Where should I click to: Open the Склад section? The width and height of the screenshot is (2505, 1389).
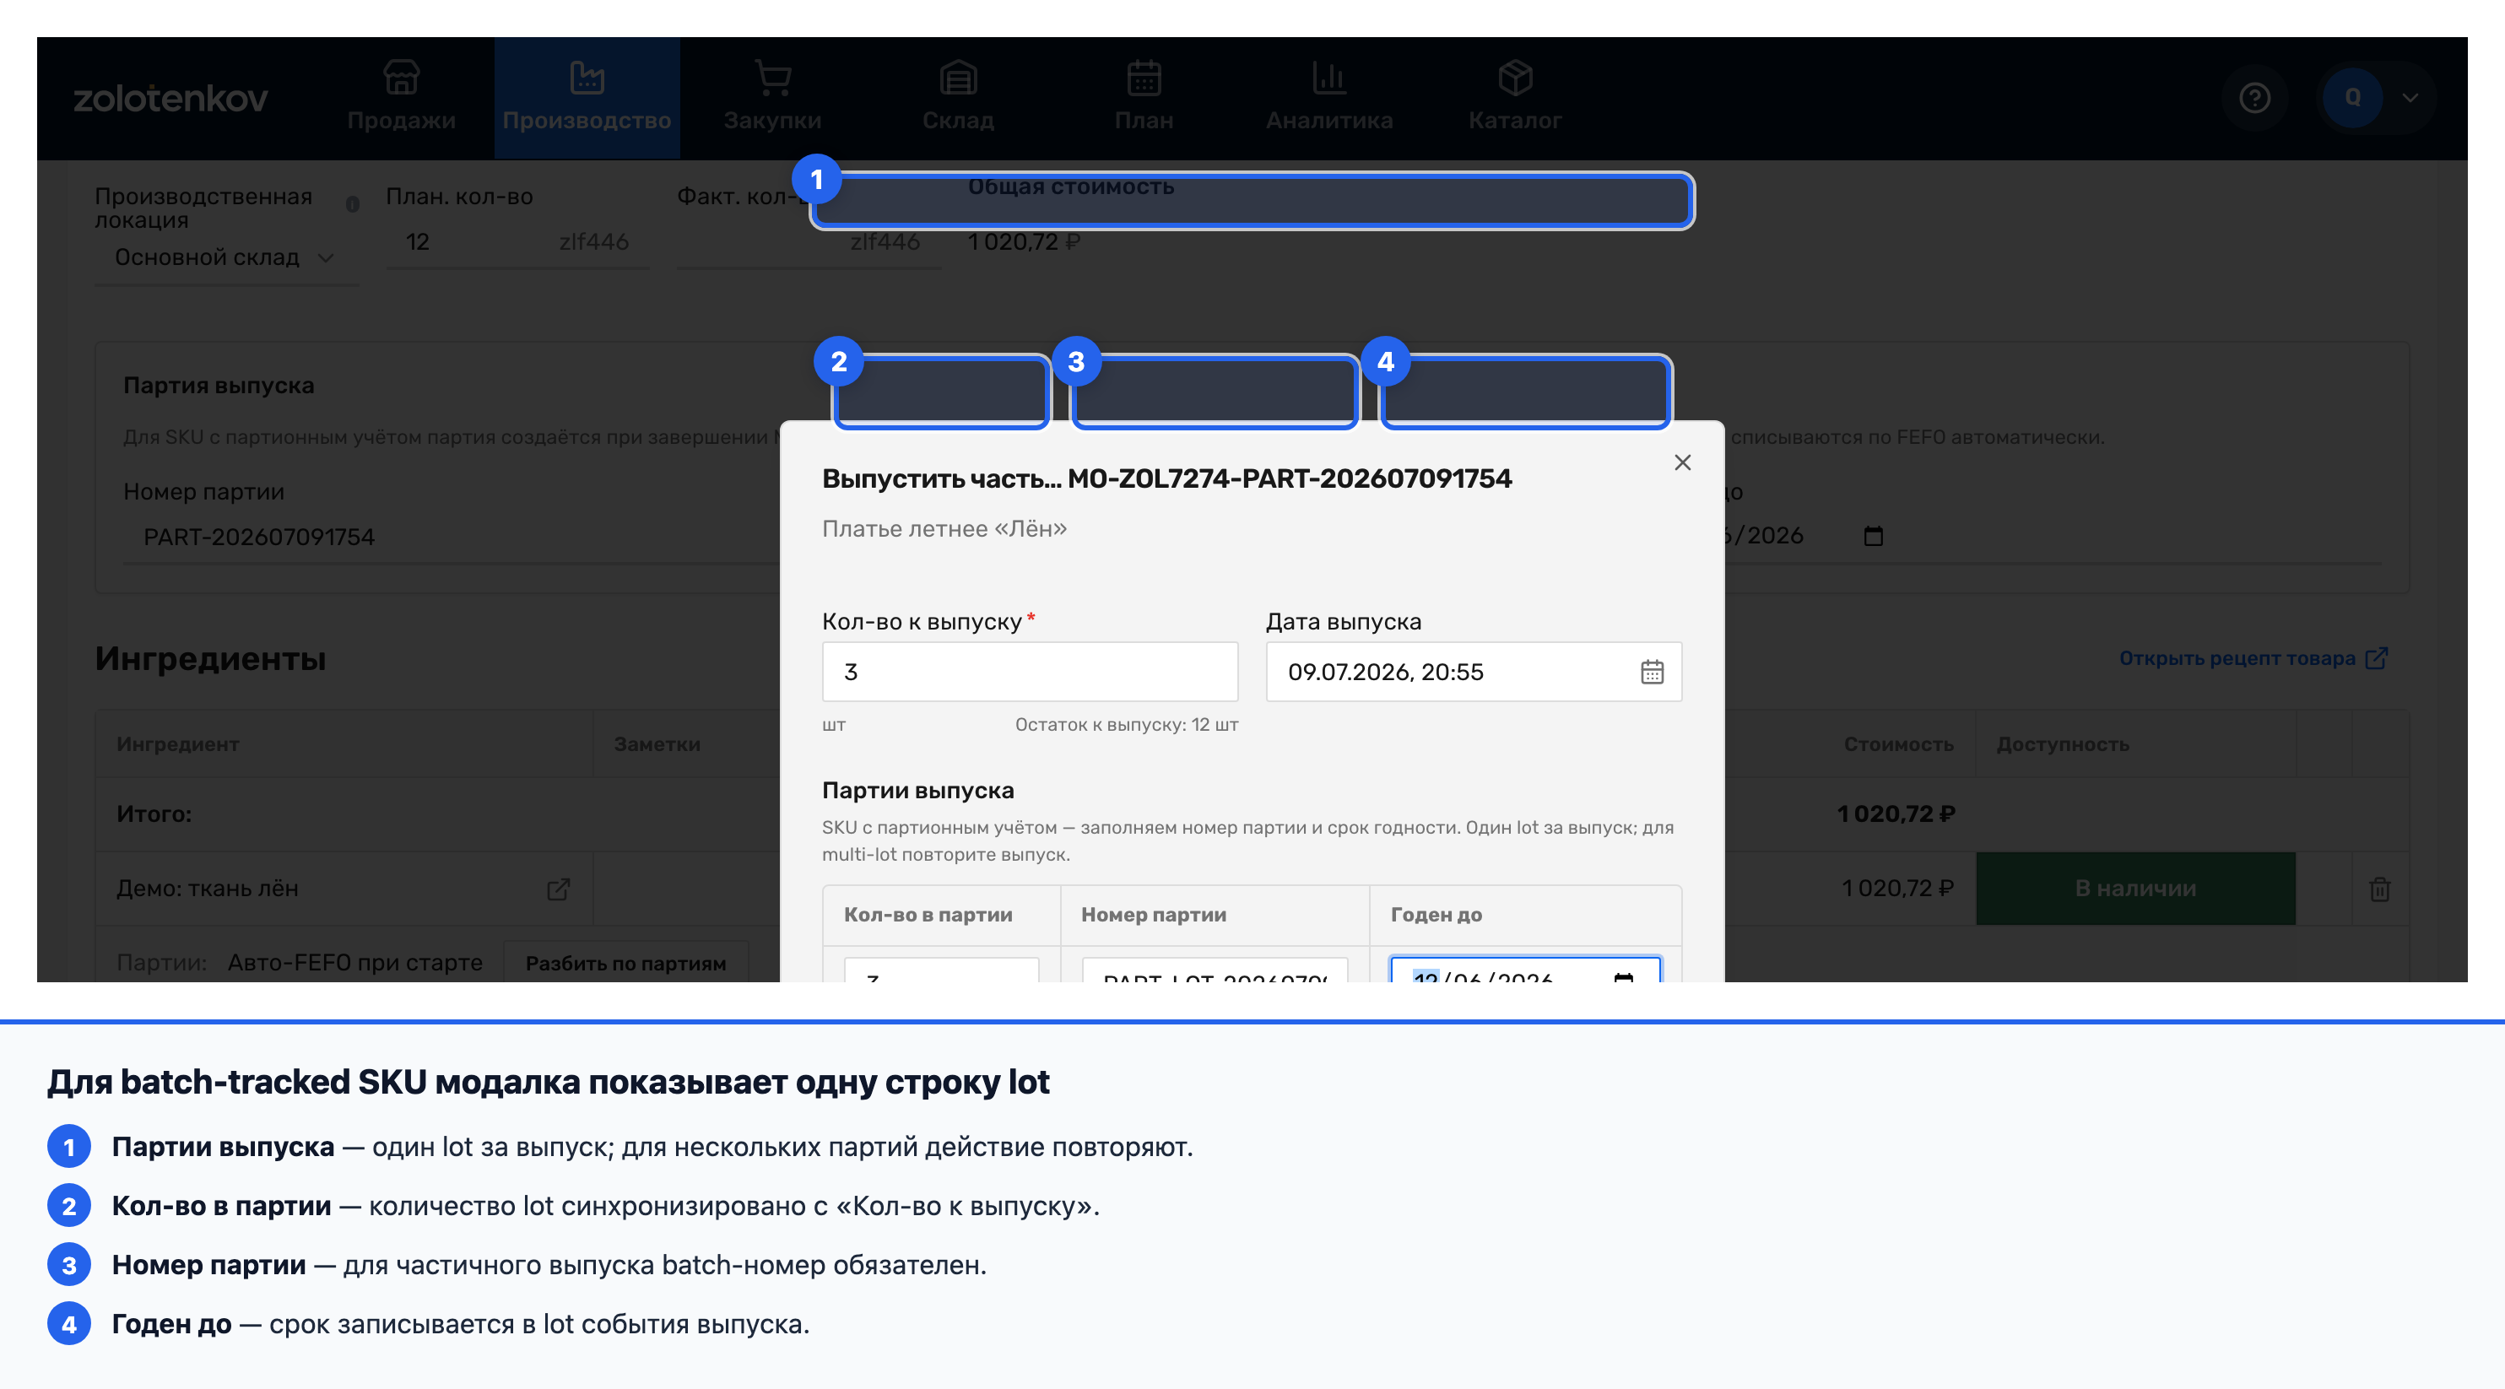tap(958, 97)
